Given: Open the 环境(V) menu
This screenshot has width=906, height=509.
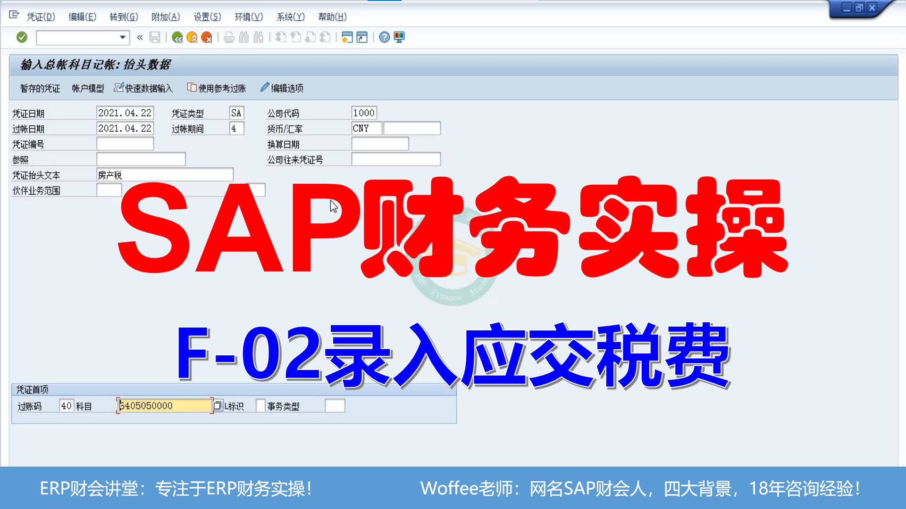Looking at the screenshot, I should point(249,17).
